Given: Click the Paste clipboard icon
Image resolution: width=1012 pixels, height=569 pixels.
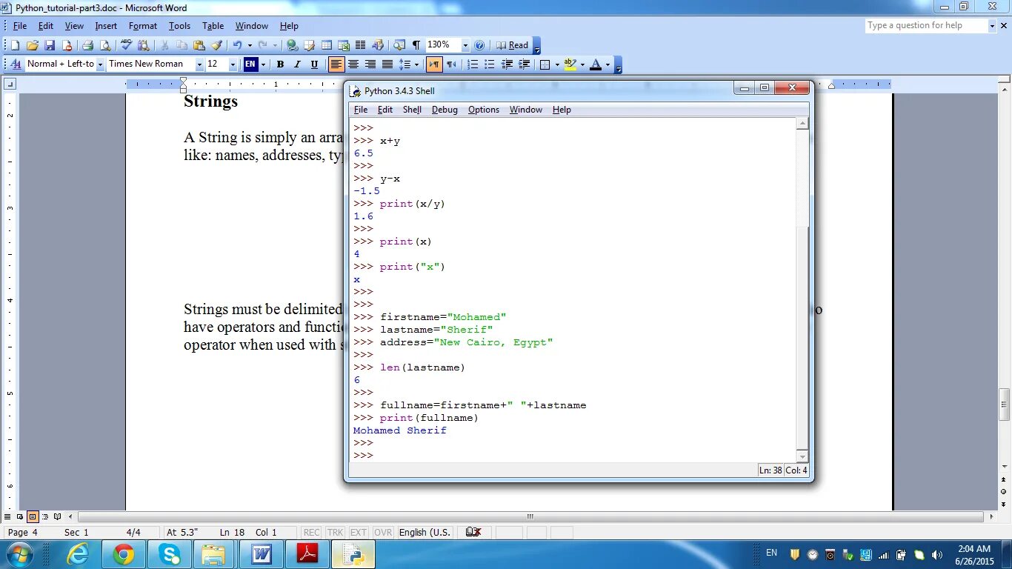Looking at the screenshot, I should coord(199,45).
